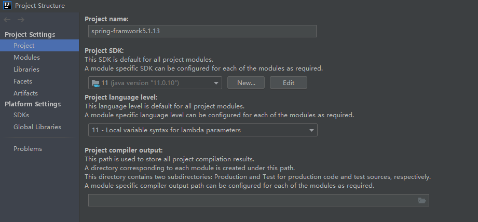Open the Modules settings page

coord(26,58)
